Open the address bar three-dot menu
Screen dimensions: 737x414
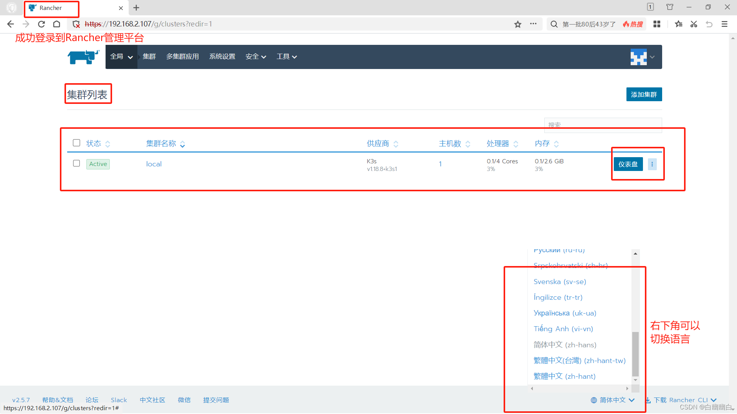[533, 24]
